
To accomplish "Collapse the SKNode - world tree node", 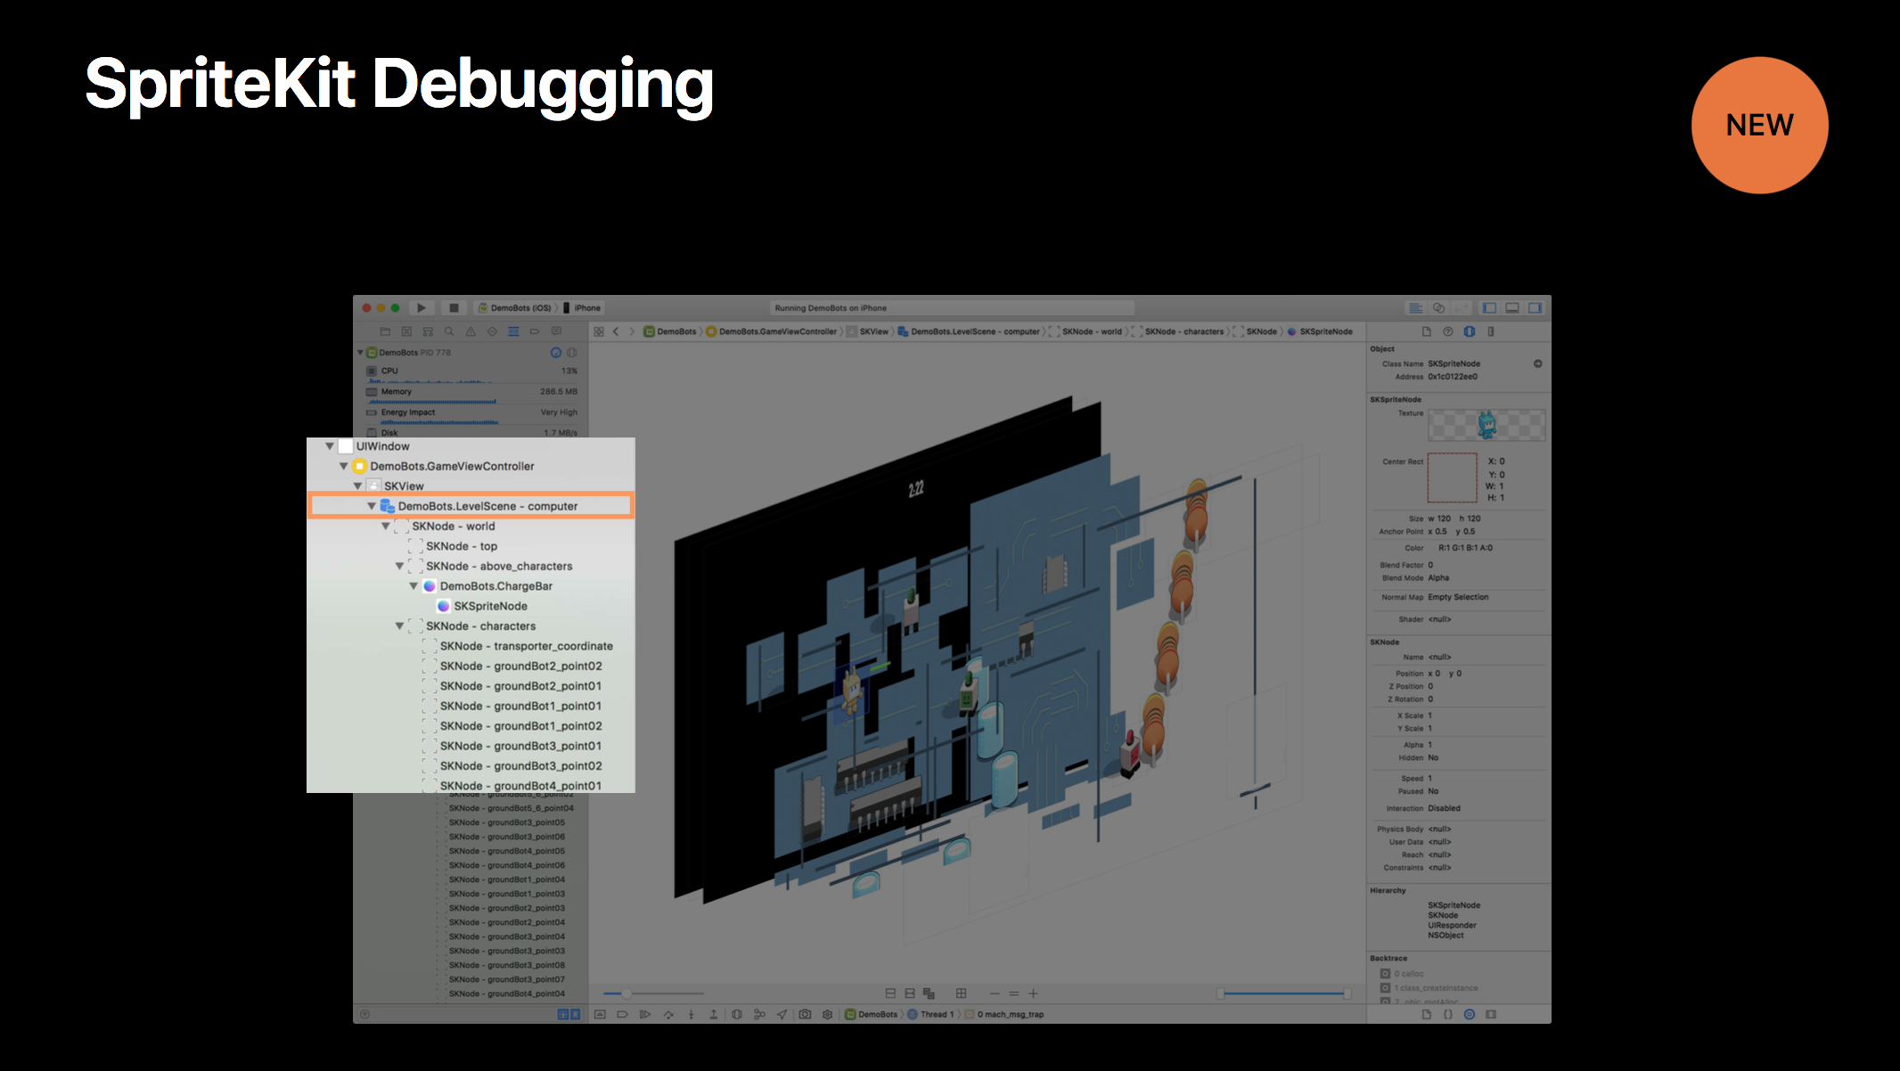I will pos(386,527).
